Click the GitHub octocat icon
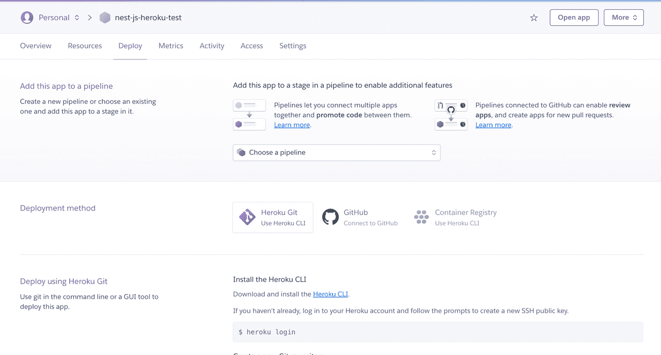661x355 pixels. pos(330,217)
